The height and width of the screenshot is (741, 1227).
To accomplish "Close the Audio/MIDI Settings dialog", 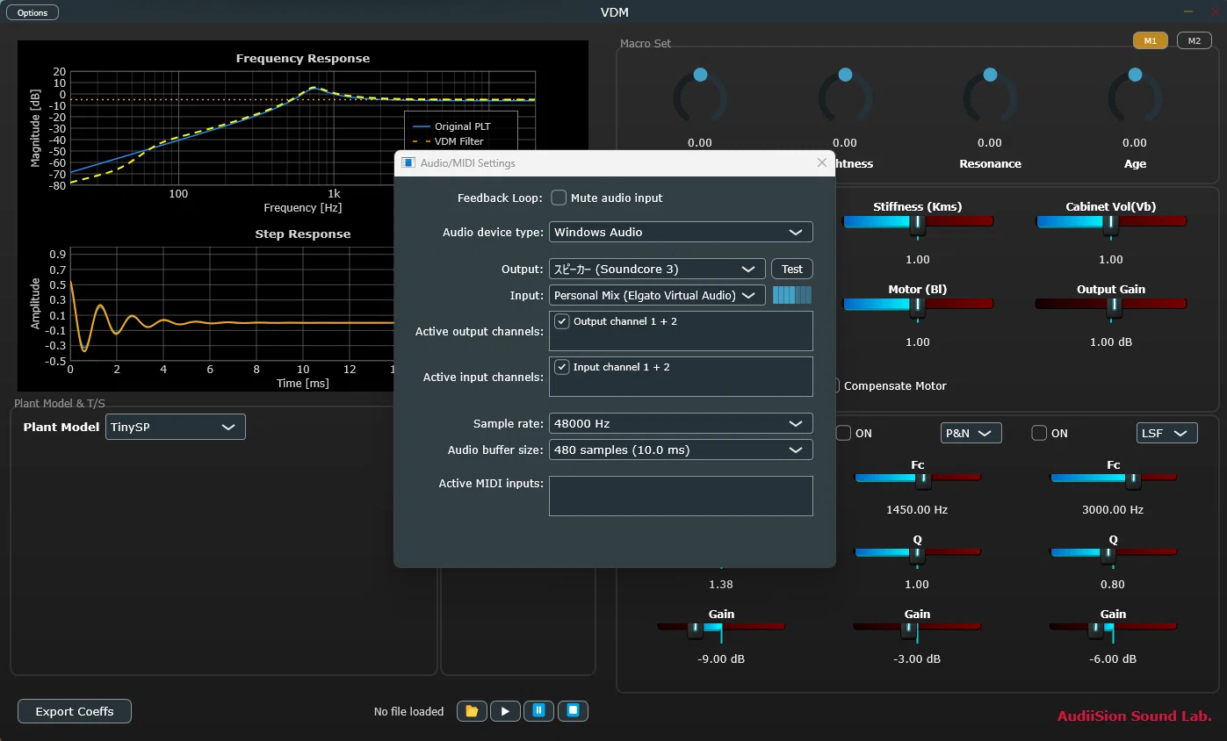I will click(822, 162).
